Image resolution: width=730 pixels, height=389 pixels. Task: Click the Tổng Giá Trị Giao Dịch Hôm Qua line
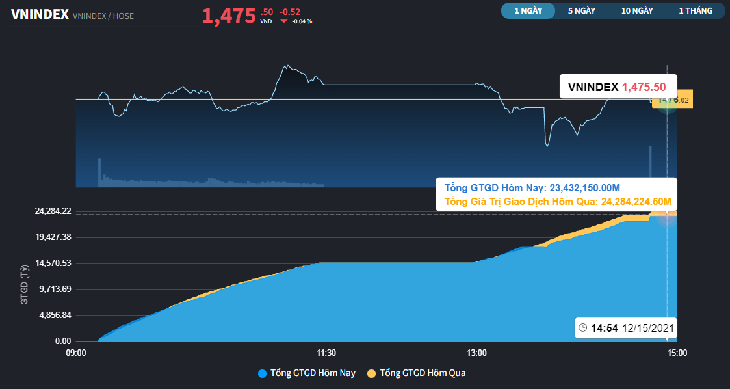coord(558,202)
